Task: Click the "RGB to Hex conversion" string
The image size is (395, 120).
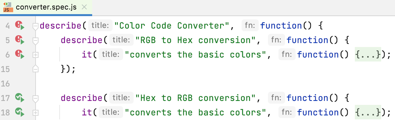Action: 196,40
